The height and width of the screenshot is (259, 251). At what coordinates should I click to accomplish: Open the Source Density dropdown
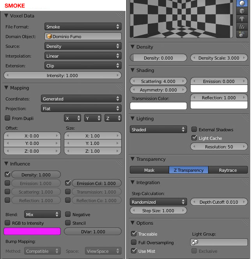pos(83,46)
